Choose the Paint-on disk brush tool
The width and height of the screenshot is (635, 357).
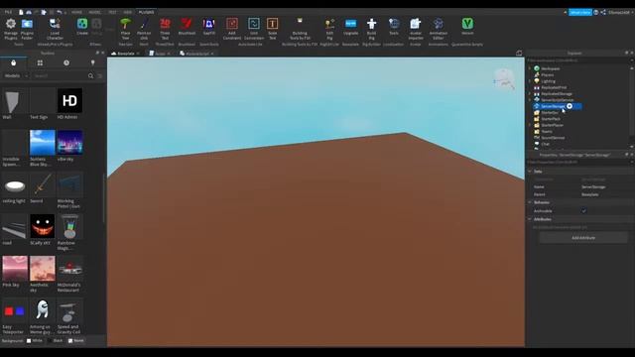coord(144,29)
